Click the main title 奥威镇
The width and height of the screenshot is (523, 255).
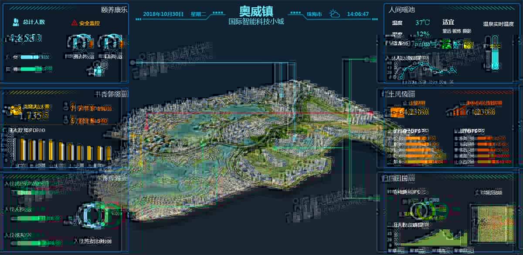pyautogui.click(x=256, y=11)
